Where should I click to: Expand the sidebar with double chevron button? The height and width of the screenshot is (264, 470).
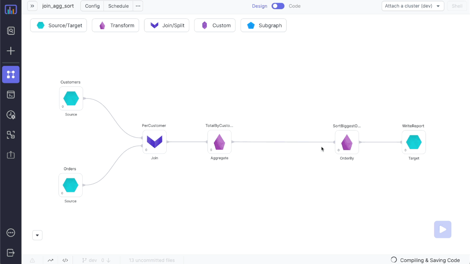coord(32,6)
